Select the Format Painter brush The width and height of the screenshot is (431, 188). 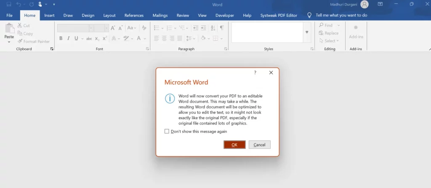34,42
